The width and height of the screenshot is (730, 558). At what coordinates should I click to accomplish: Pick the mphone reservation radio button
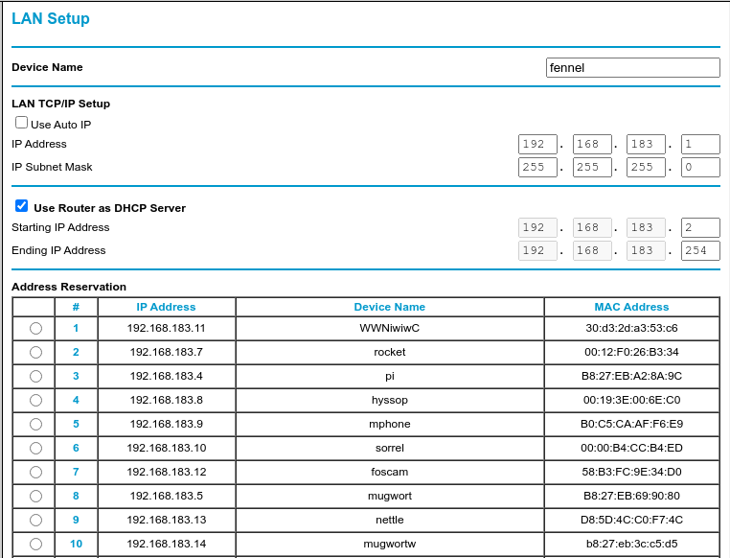pos(35,425)
